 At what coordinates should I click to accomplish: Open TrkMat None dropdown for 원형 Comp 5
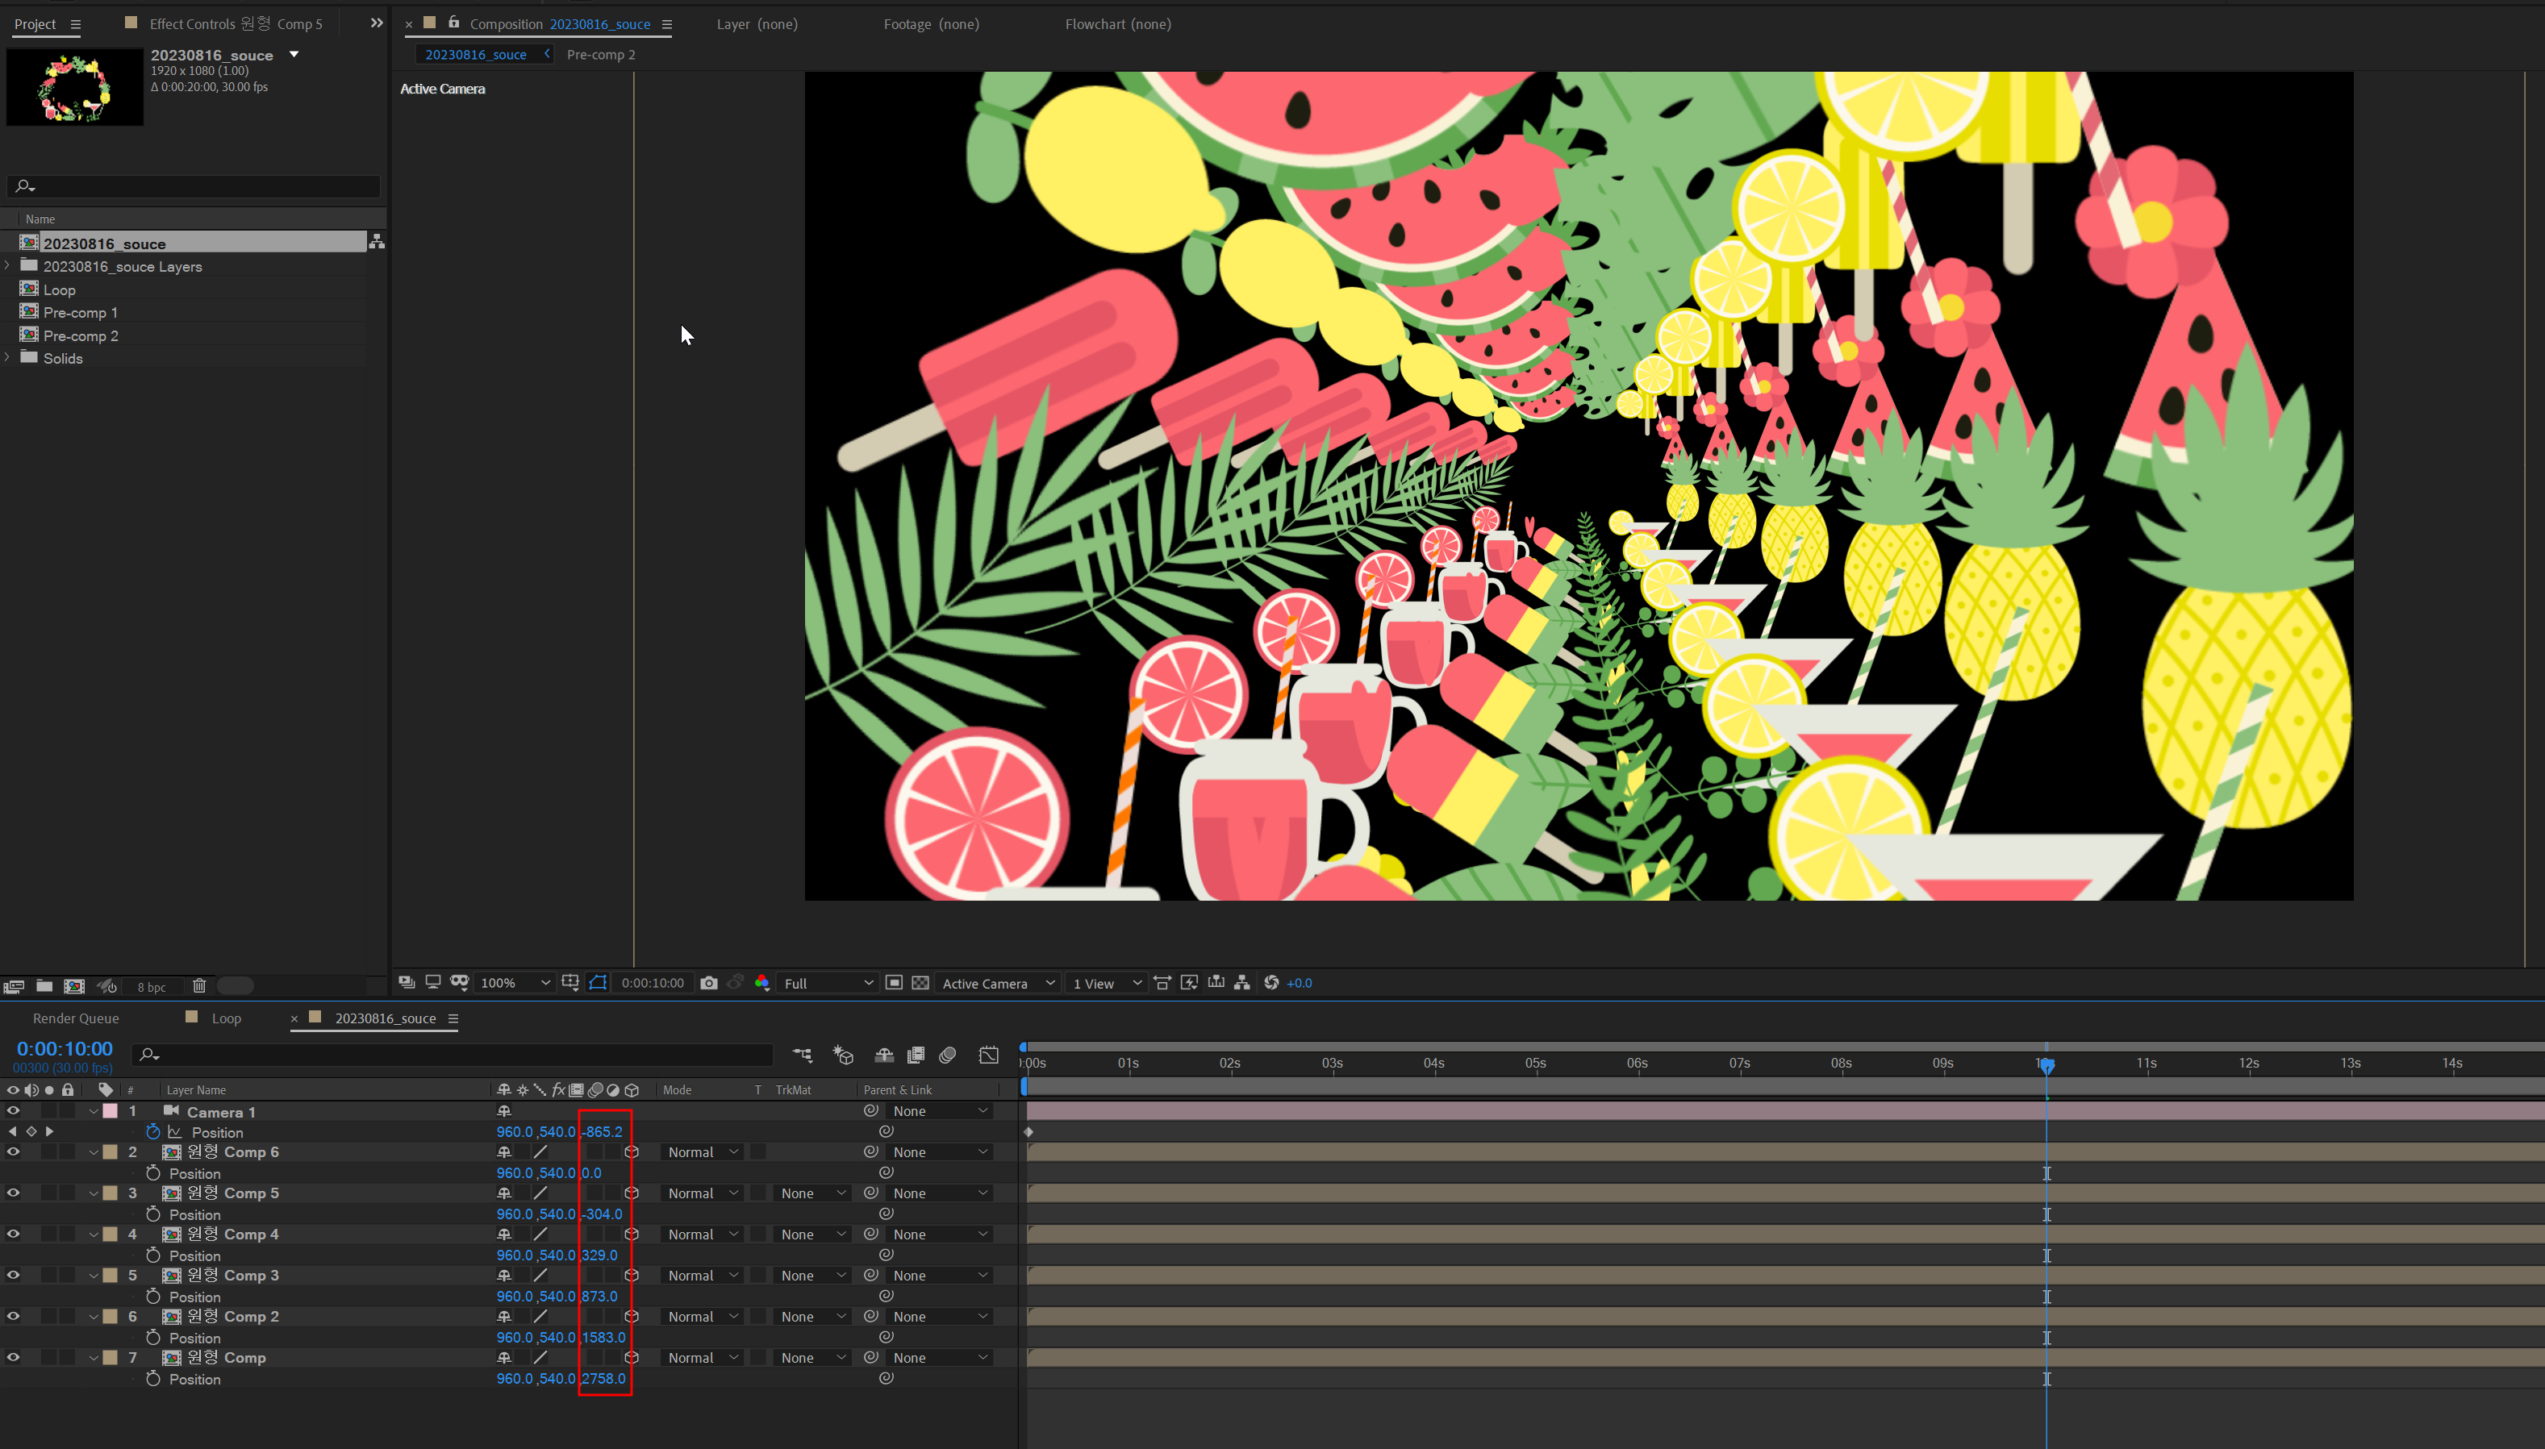point(811,1193)
